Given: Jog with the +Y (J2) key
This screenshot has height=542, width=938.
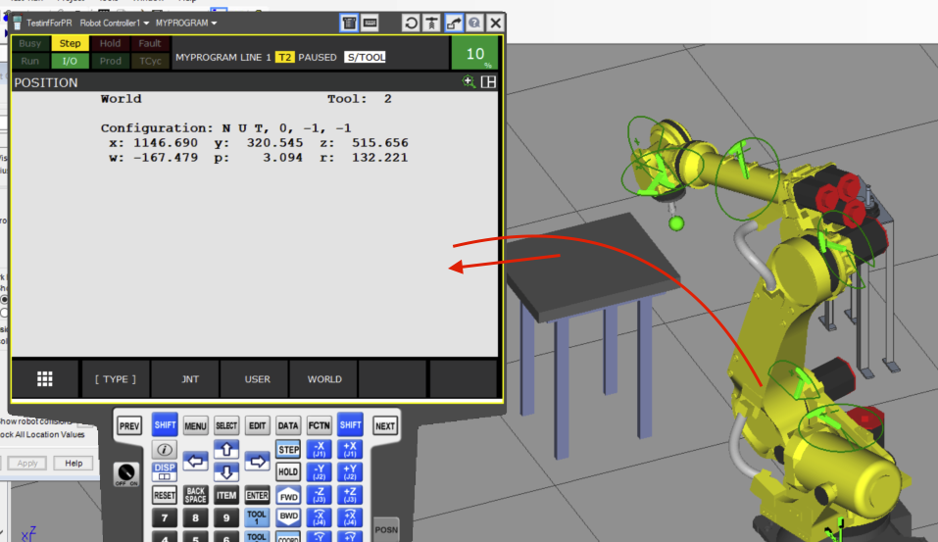Looking at the screenshot, I should [x=350, y=472].
